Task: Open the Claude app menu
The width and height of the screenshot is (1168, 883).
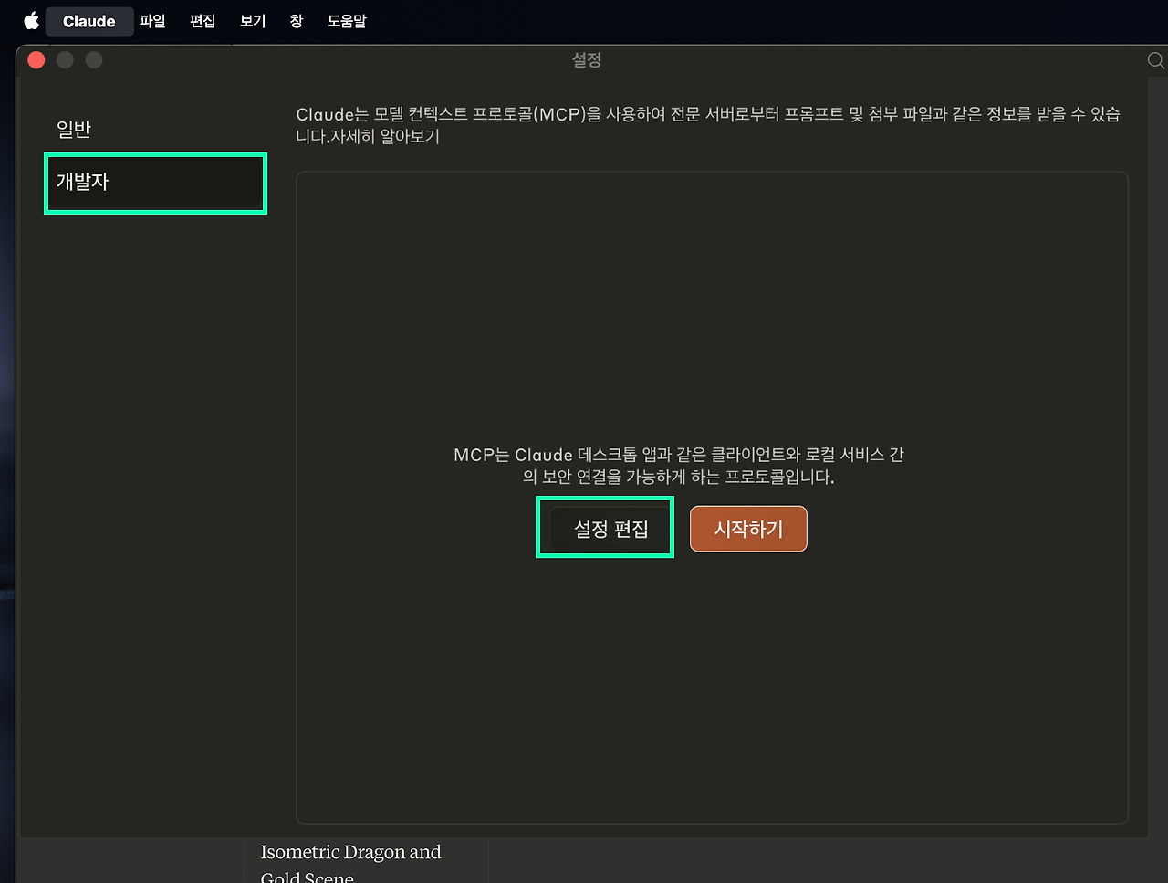Action: point(89,21)
